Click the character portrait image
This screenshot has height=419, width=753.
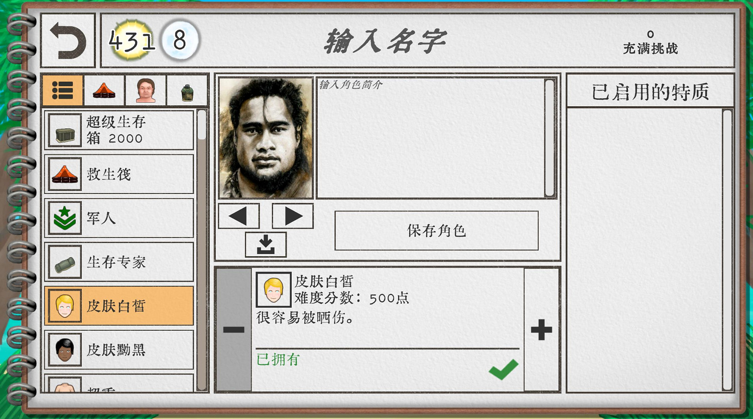pyautogui.click(x=266, y=138)
